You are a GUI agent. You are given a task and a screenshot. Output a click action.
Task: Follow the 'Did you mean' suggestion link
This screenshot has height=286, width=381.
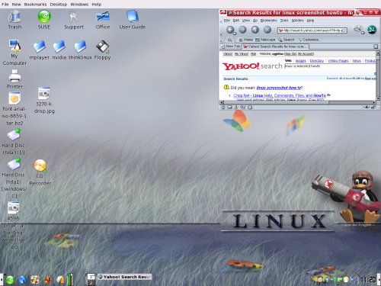point(279,88)
